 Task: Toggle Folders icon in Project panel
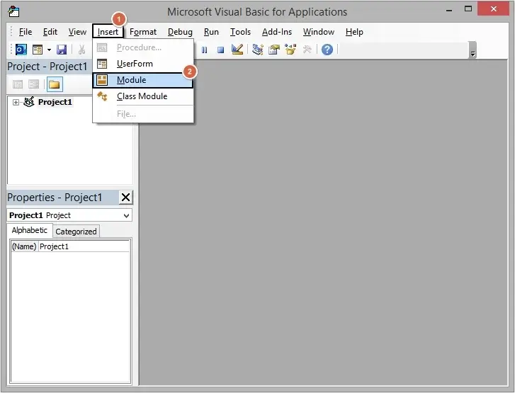click(55, 84)
